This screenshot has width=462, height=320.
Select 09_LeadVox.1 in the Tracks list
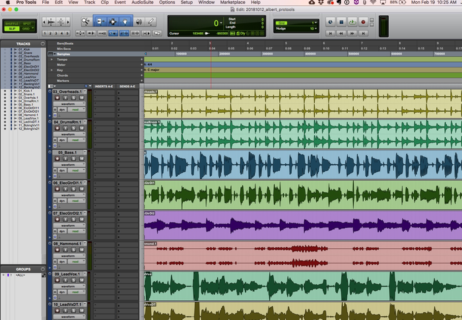point(29,118)
